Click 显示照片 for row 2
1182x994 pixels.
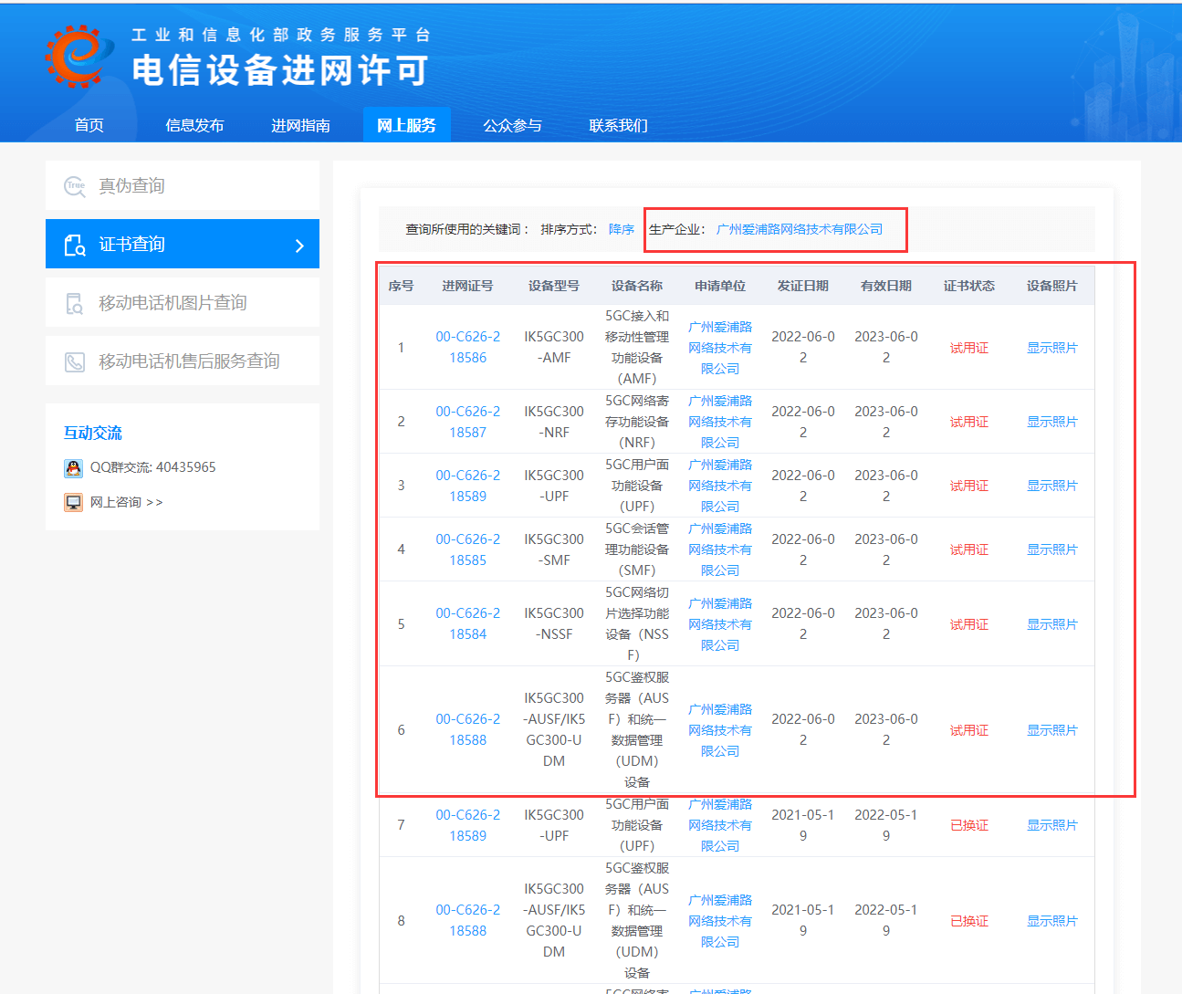click(x=1051, y=422)
